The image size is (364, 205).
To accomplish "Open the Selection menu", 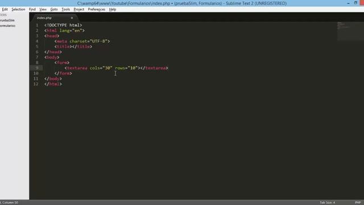I will coord(18,9).
